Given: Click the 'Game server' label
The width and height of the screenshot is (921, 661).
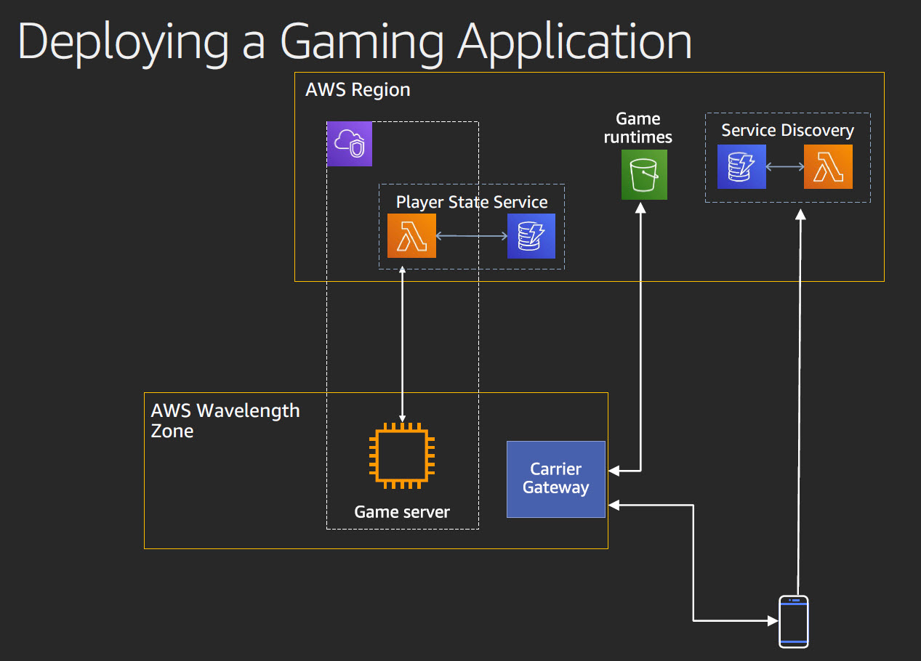Looking at the screenshot, I should 402,512.
